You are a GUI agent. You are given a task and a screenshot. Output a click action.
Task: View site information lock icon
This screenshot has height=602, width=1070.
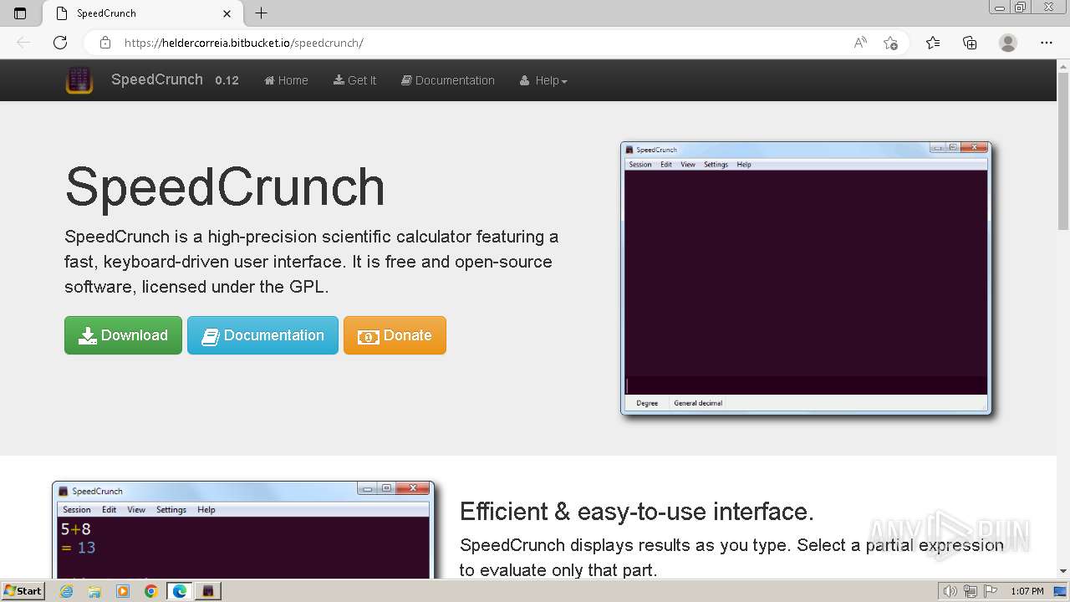(104, 43)
